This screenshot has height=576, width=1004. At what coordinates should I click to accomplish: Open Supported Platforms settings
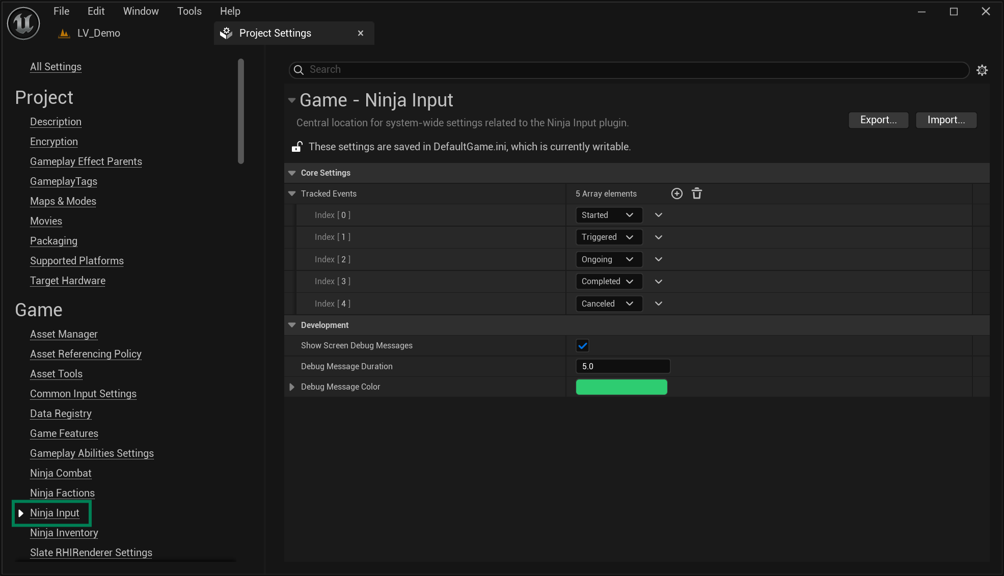[x=77, y=261]
